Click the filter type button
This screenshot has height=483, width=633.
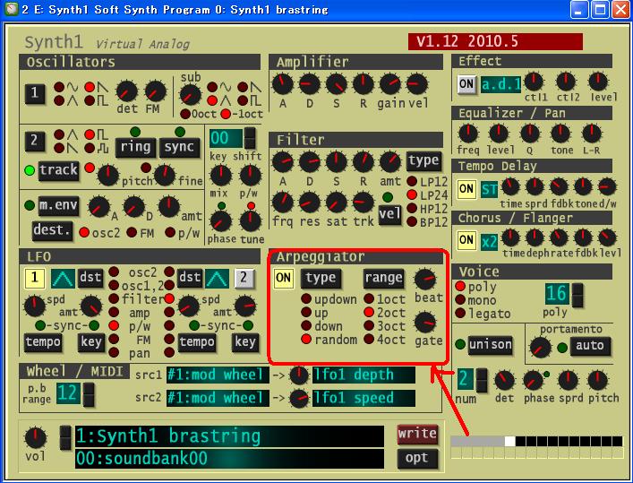pos(423,160)
